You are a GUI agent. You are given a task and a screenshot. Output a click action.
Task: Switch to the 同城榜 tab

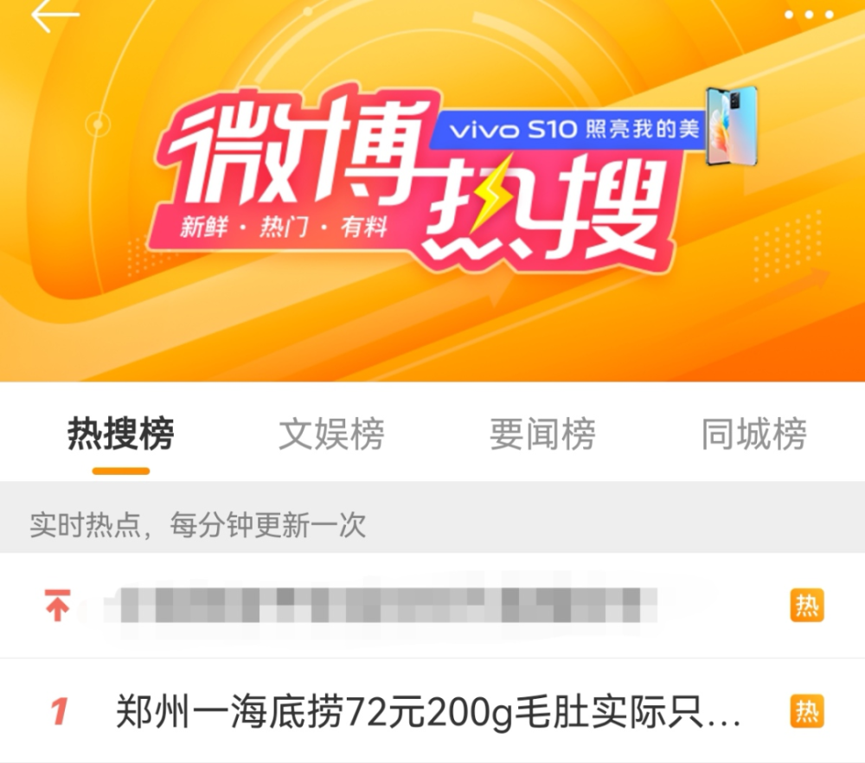(754, 434)
